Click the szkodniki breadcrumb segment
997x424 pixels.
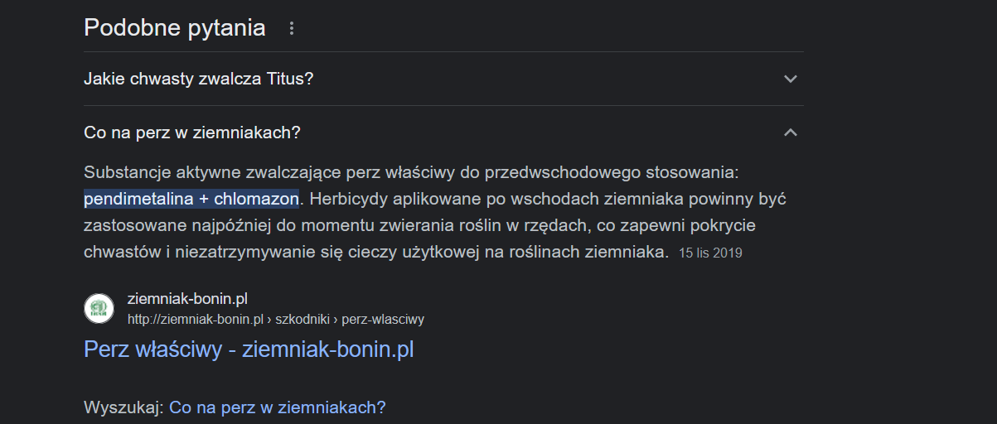(302, 319)
